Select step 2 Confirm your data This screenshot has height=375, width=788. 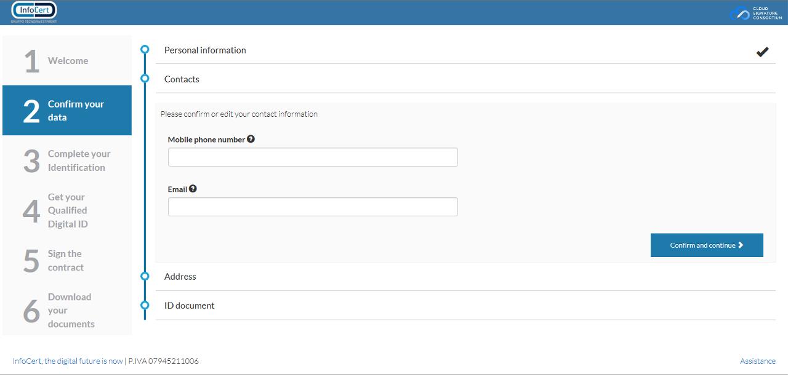tap(67, 110)
